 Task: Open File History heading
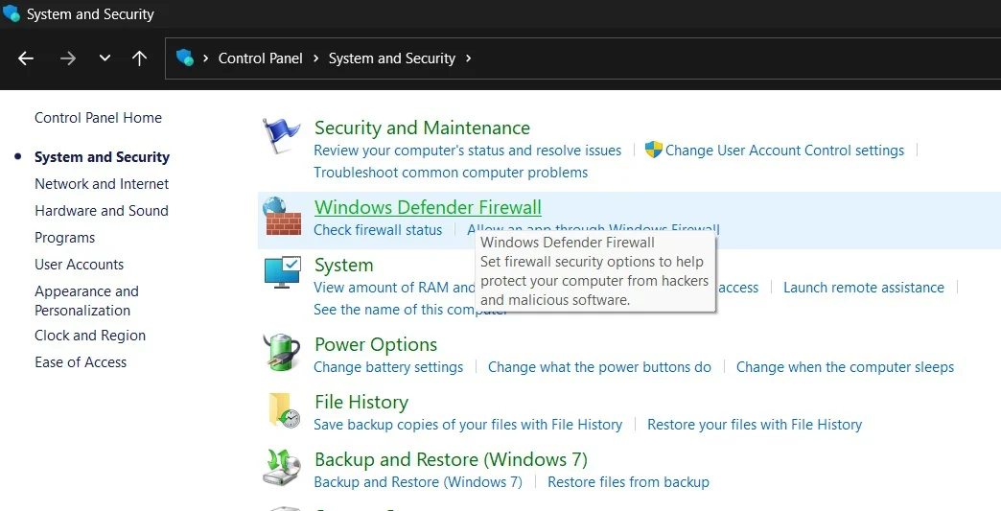[361, 402]
